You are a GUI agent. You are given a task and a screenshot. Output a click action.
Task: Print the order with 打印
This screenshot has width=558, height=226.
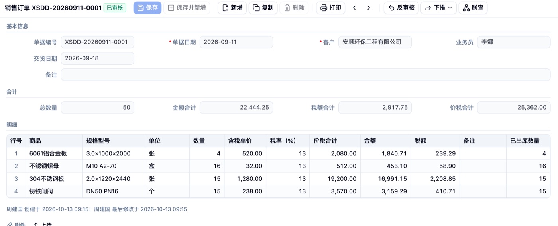click(331, 8)
